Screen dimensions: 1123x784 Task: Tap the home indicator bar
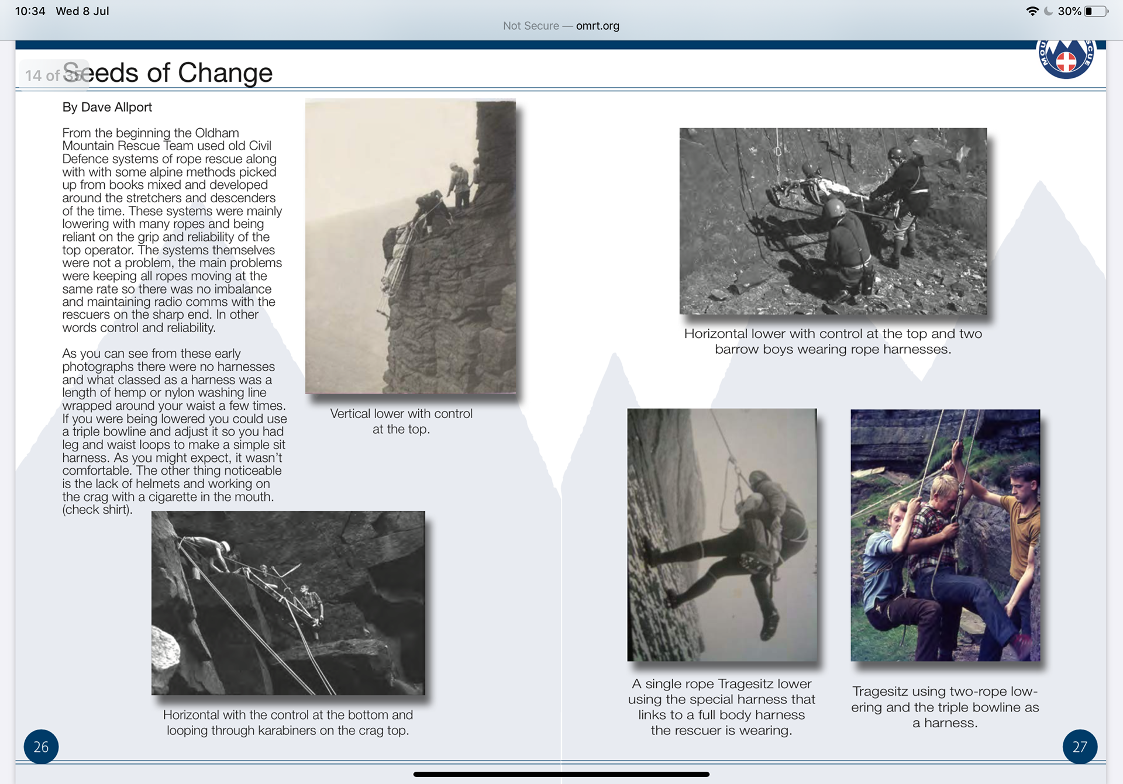pyautogui.click(x=561, y=774)
